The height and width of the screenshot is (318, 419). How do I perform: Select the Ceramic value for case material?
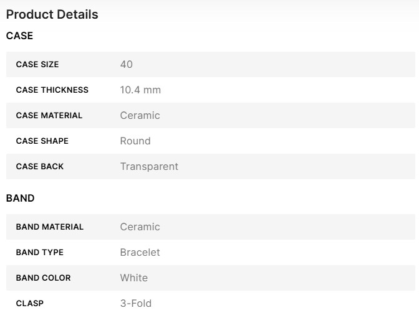coord(140,116)
